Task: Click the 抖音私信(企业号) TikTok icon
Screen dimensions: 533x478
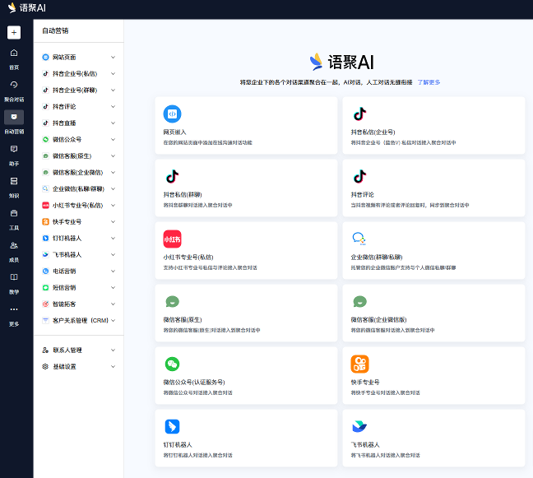Action: click(x=360, y=114)
